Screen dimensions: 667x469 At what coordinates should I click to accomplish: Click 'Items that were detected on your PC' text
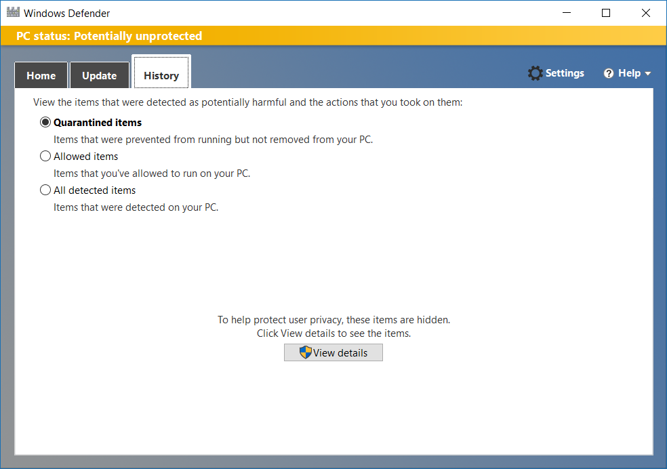pos(136,207)
